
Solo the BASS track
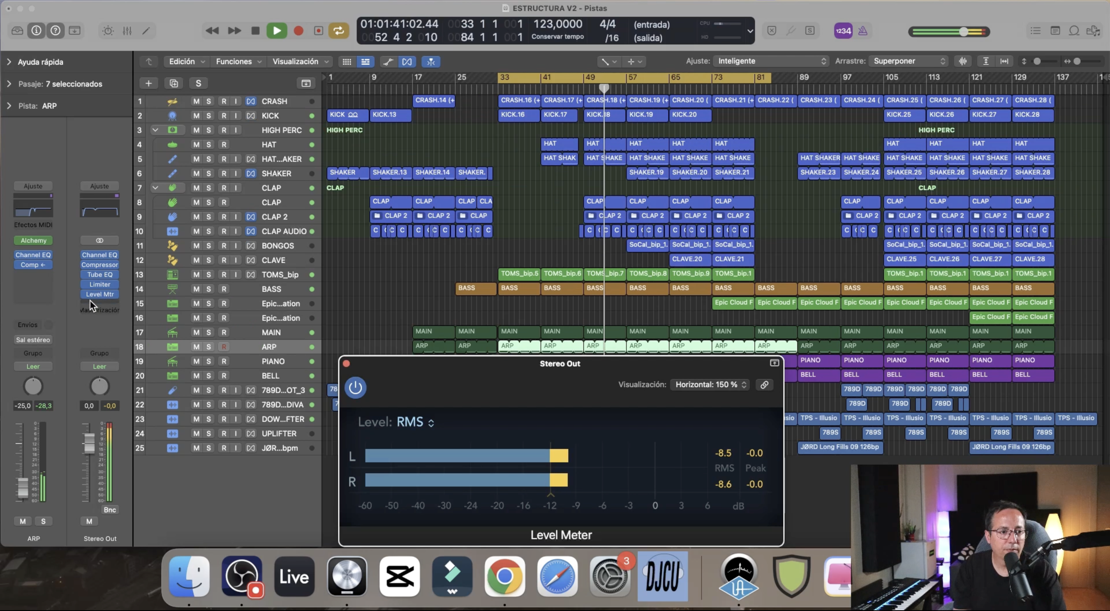(209, 289)
